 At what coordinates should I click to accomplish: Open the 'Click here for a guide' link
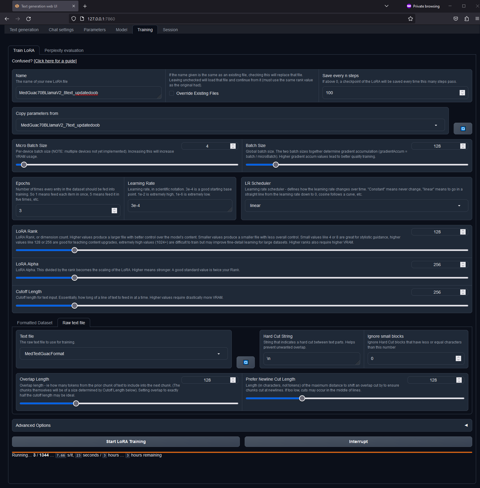pos(55,61)
